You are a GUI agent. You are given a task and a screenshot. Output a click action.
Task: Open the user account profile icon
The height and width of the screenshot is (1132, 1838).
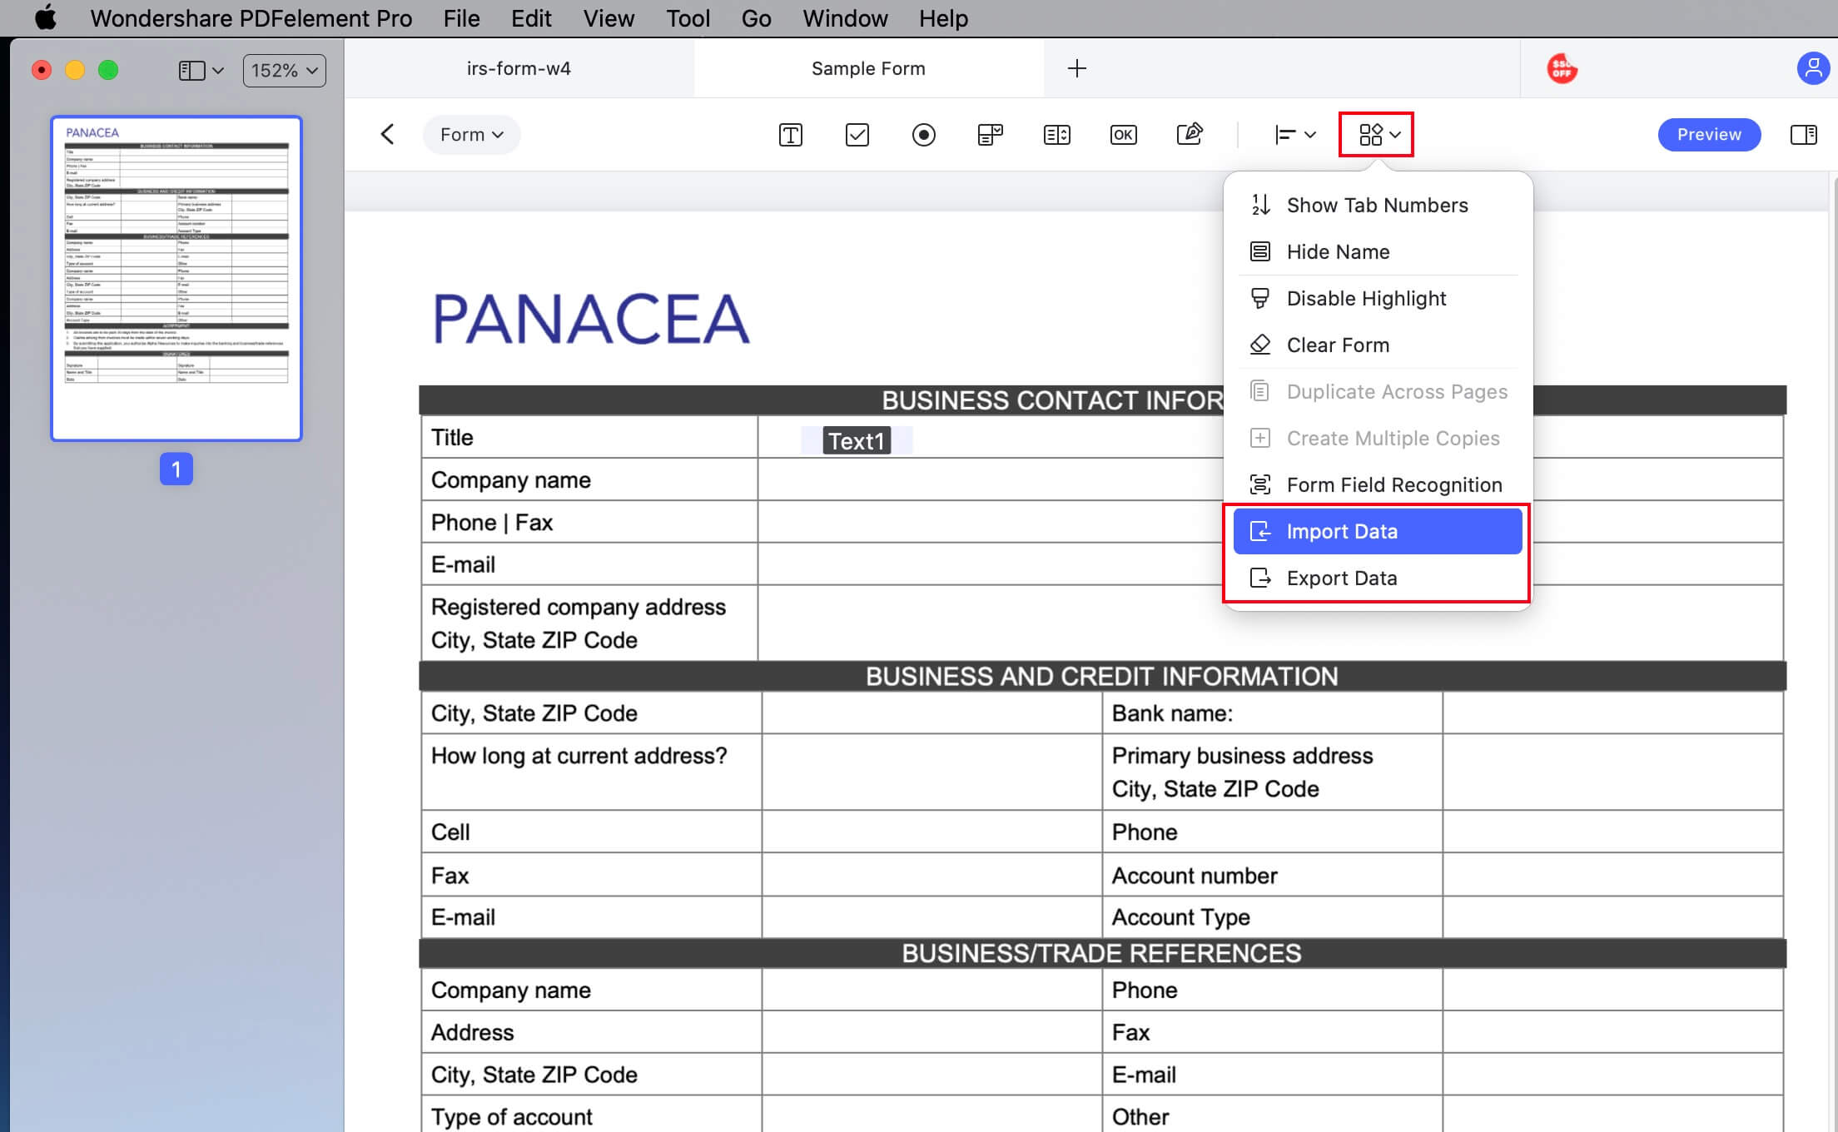coord(1812,68)
